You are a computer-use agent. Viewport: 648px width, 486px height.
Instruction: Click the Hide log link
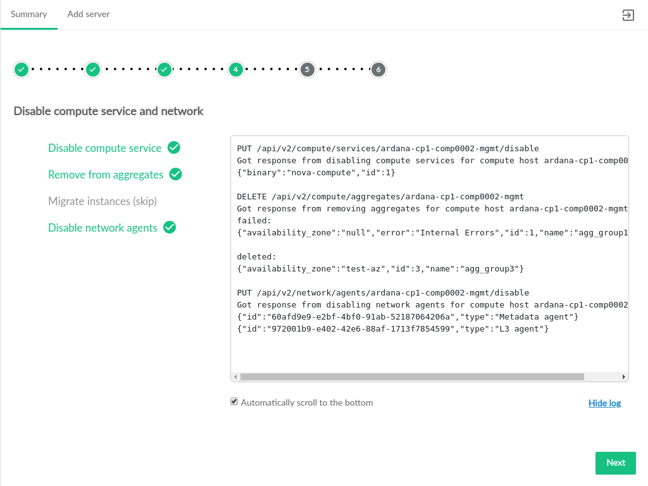click(604, 403)
